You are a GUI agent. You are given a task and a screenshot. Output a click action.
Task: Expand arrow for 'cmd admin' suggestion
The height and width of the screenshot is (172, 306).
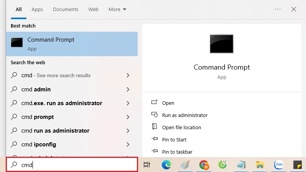(128, 89)
